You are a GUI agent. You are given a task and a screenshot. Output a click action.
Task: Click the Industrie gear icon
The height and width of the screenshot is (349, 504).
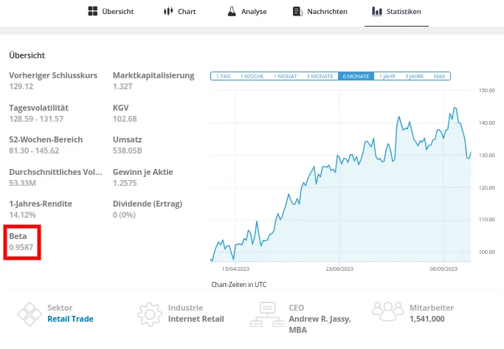tap(150, 314)
